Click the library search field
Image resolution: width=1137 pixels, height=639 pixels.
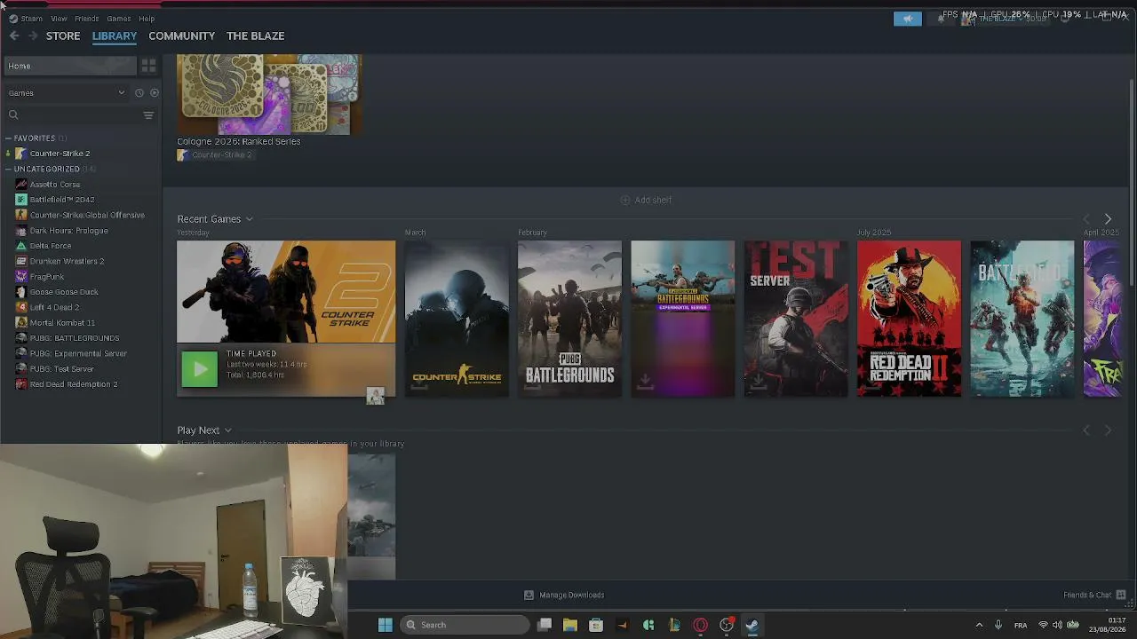tap(73, 114)
